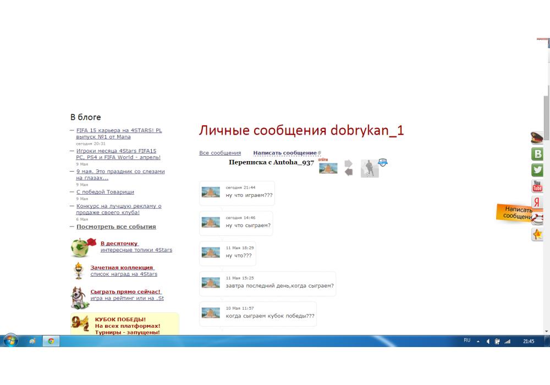The height and width of the screenshot is (385, 550).
Task: Click the gray football player silhouette avatar
Action: [x=370, y=168]
